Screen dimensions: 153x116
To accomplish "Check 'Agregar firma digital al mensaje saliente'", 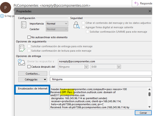I will (83, 27).
